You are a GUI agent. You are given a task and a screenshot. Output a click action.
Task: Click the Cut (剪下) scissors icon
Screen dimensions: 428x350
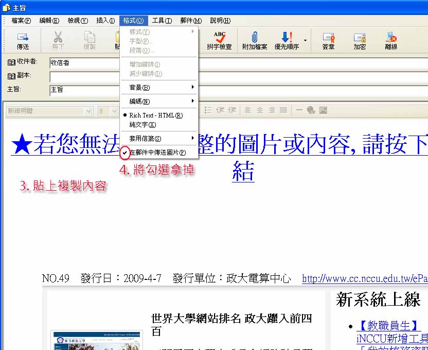tap(58, 41)
